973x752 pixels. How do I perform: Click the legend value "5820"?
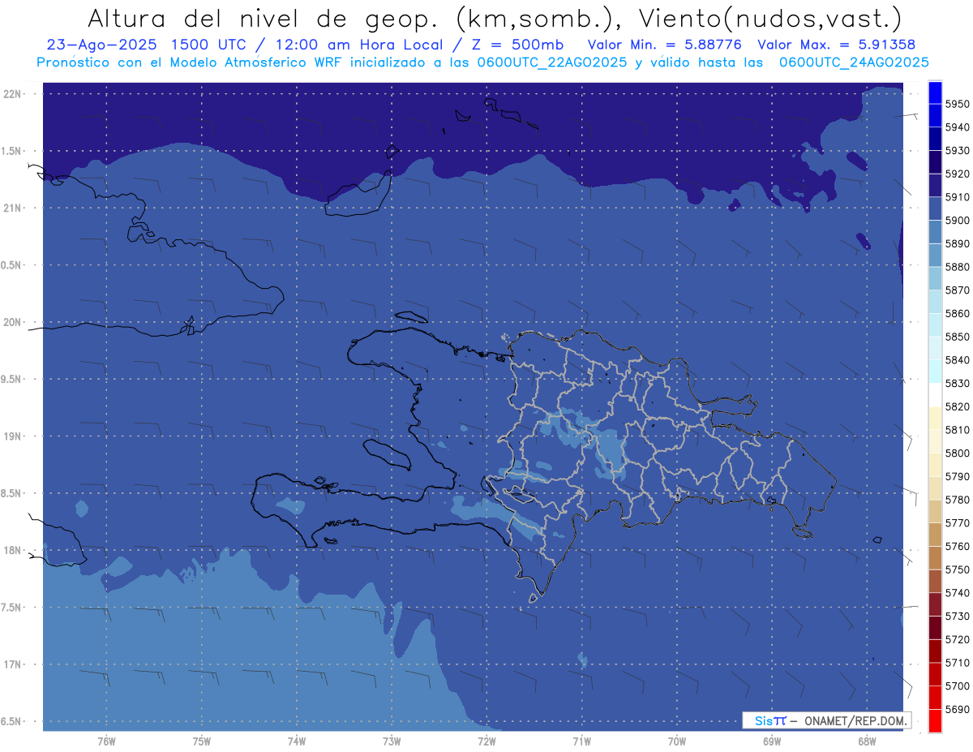[x=958, y=406]
